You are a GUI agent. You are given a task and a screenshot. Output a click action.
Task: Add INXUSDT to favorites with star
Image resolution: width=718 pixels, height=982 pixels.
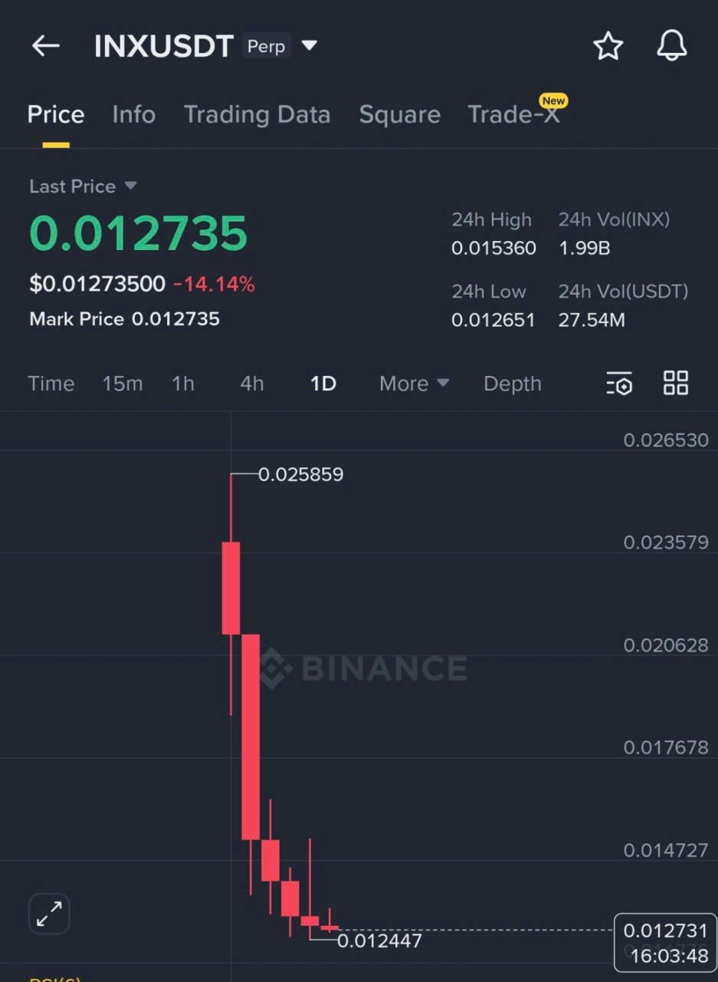608,47
